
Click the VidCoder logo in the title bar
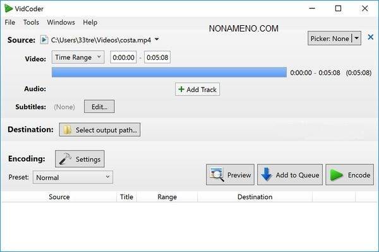click(x=8, y=8)
